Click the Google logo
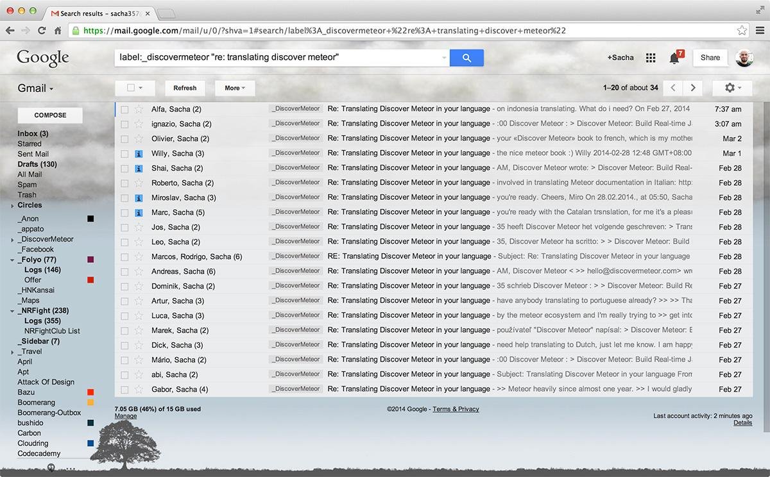 point(43,58)
